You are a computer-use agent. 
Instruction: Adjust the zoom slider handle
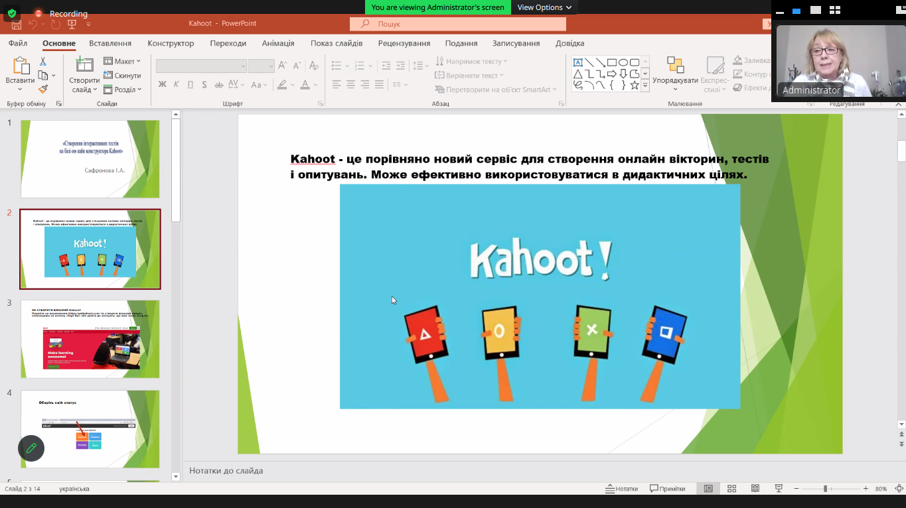pyautogui.click(x=826, y=489)
